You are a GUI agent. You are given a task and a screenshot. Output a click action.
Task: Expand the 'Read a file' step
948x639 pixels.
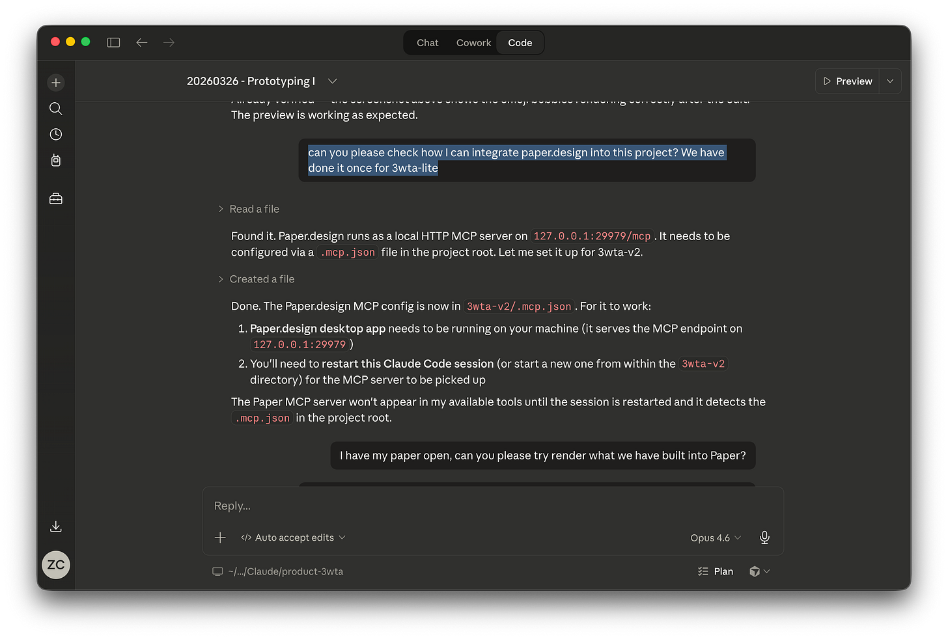click(x=249, y=209)
